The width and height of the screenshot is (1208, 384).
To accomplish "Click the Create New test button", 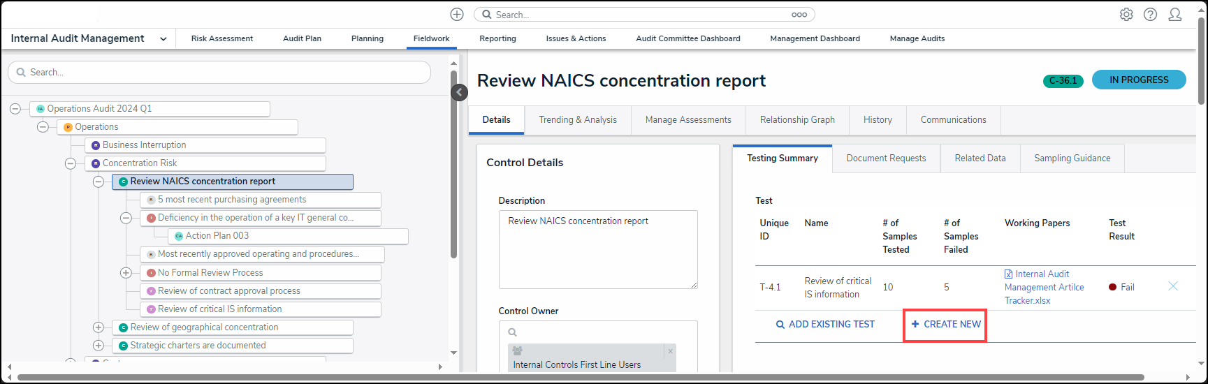I will pyautogui.click(x=945, y=325).
